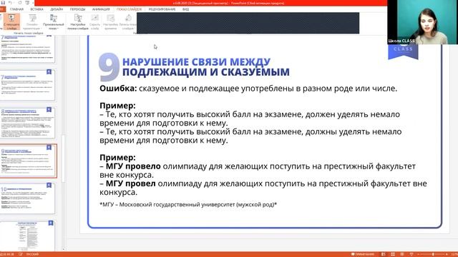
Task: Switch to the ДИЗАЙН tab
Action: click(x=57, y=9)
